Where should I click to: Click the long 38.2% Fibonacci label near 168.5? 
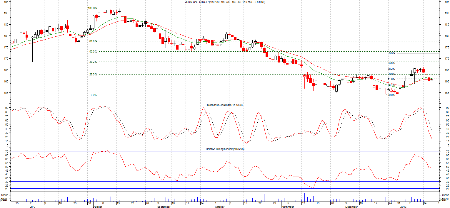click(x=93, y=62)
